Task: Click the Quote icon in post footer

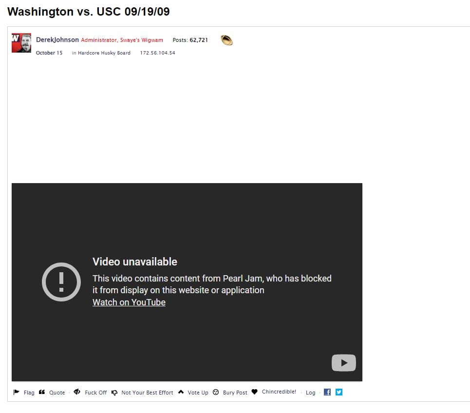Action: [x=42, y=392]
